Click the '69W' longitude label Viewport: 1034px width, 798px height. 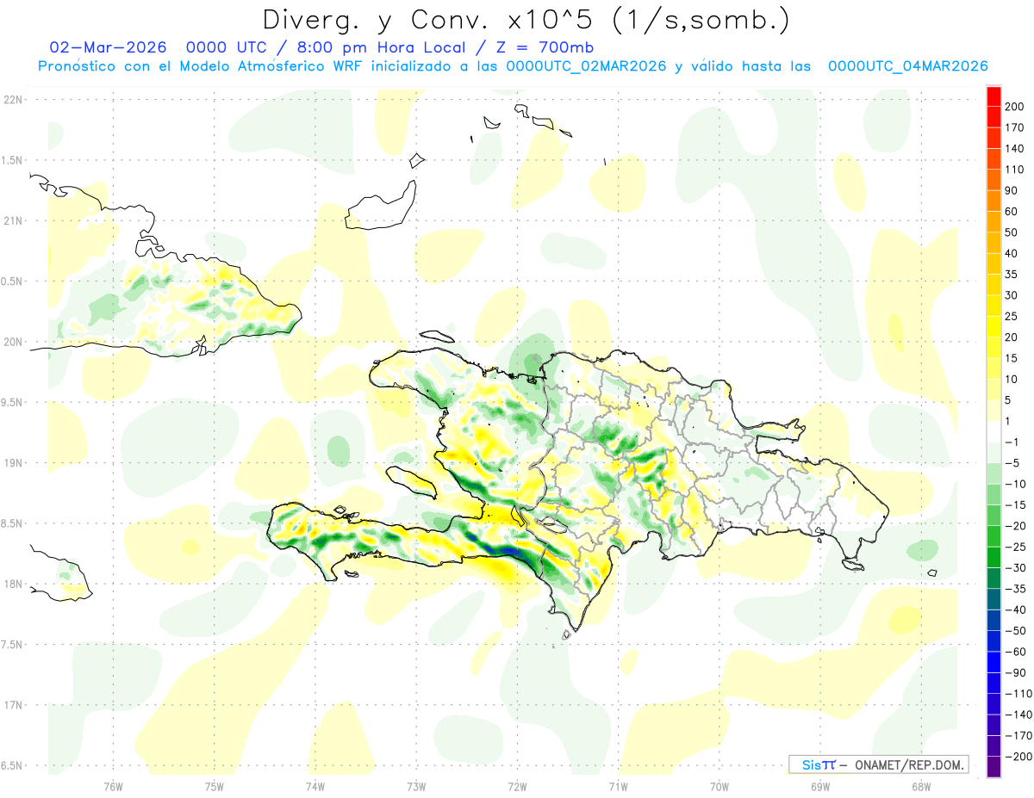tap(820, 787)
